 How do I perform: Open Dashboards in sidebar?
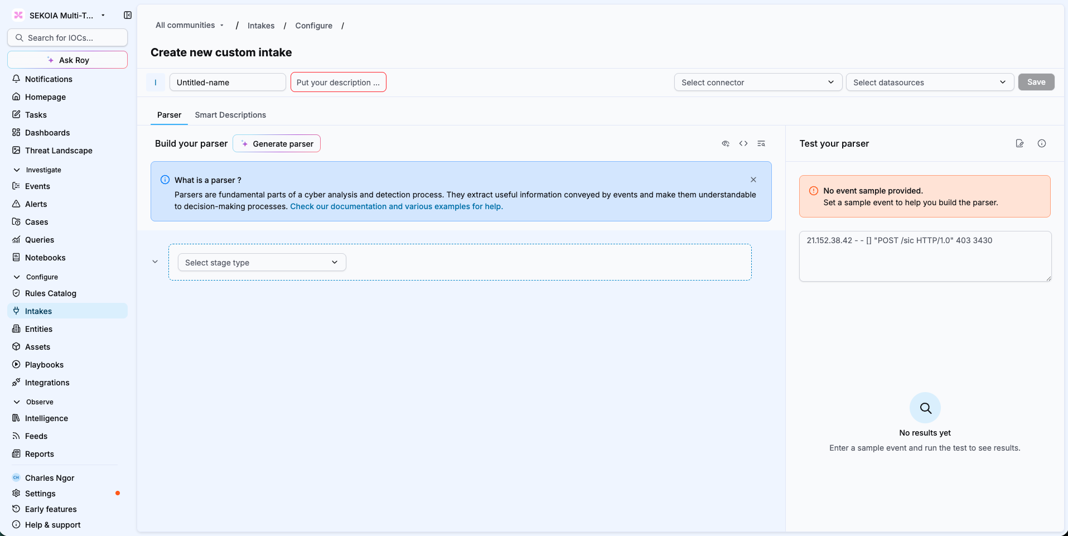click(47, 133)
